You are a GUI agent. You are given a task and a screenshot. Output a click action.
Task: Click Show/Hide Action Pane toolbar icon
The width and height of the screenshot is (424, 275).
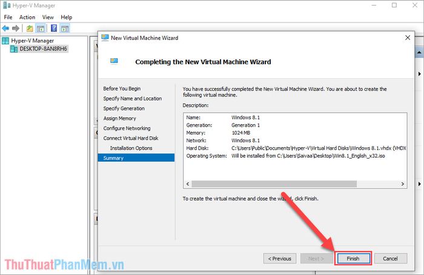tap(65, 28)
